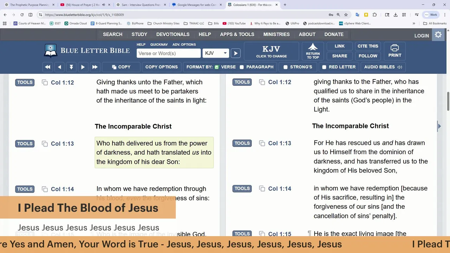Screen dimensions: 450x253
Task: Click the TOOLS button for left Col 1:13
Action: coord(25,144)
